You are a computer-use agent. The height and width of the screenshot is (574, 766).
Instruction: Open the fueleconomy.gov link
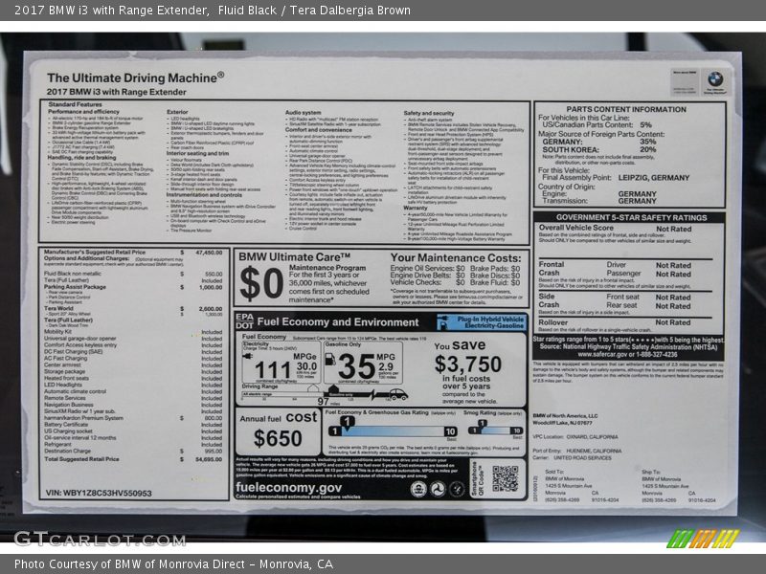tap(289, 486)
